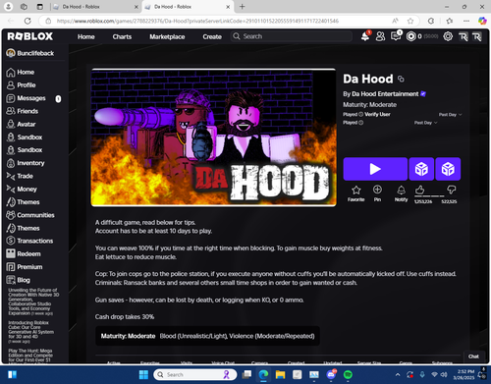Click the Da Hood game thumbnail image
The image size is (491, 384).
point(213,137)
